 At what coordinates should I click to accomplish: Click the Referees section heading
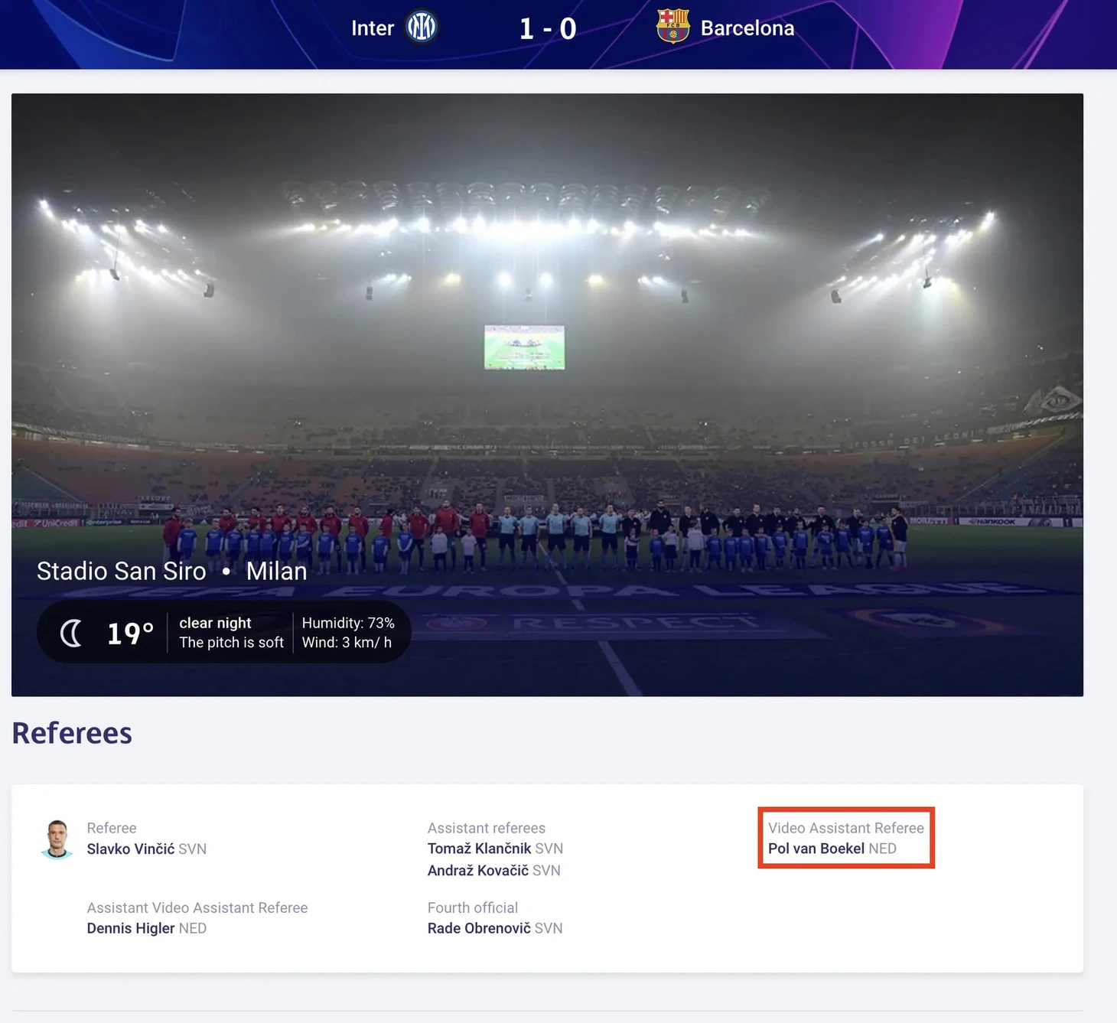click(72, 733)
